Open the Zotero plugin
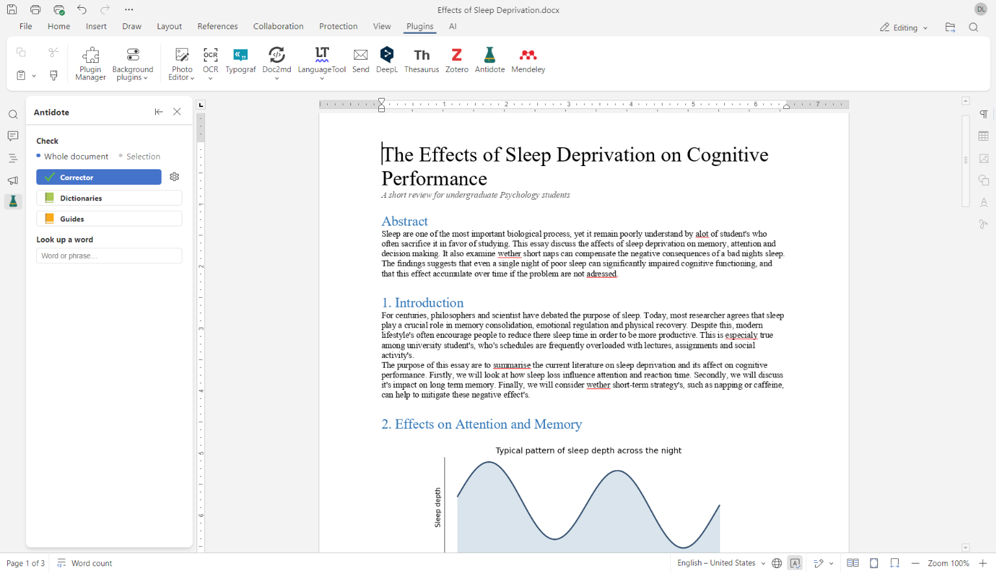Screen dimensions: 996x572 [457, 60]
